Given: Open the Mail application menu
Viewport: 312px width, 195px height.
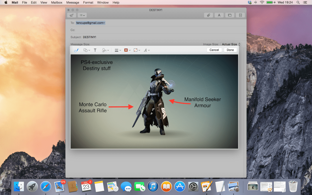Looking at the screenshot, I should pos(15,2).
